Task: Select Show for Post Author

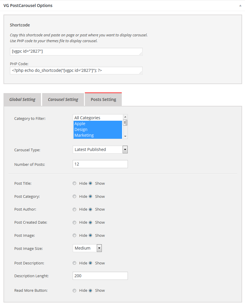Action: tap(90, 209)
